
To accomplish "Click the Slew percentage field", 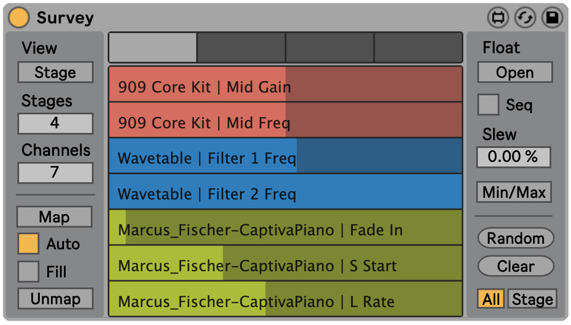I will pos(513,157).
